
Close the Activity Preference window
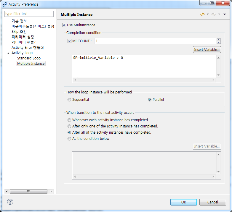click(x=223, y=3)
